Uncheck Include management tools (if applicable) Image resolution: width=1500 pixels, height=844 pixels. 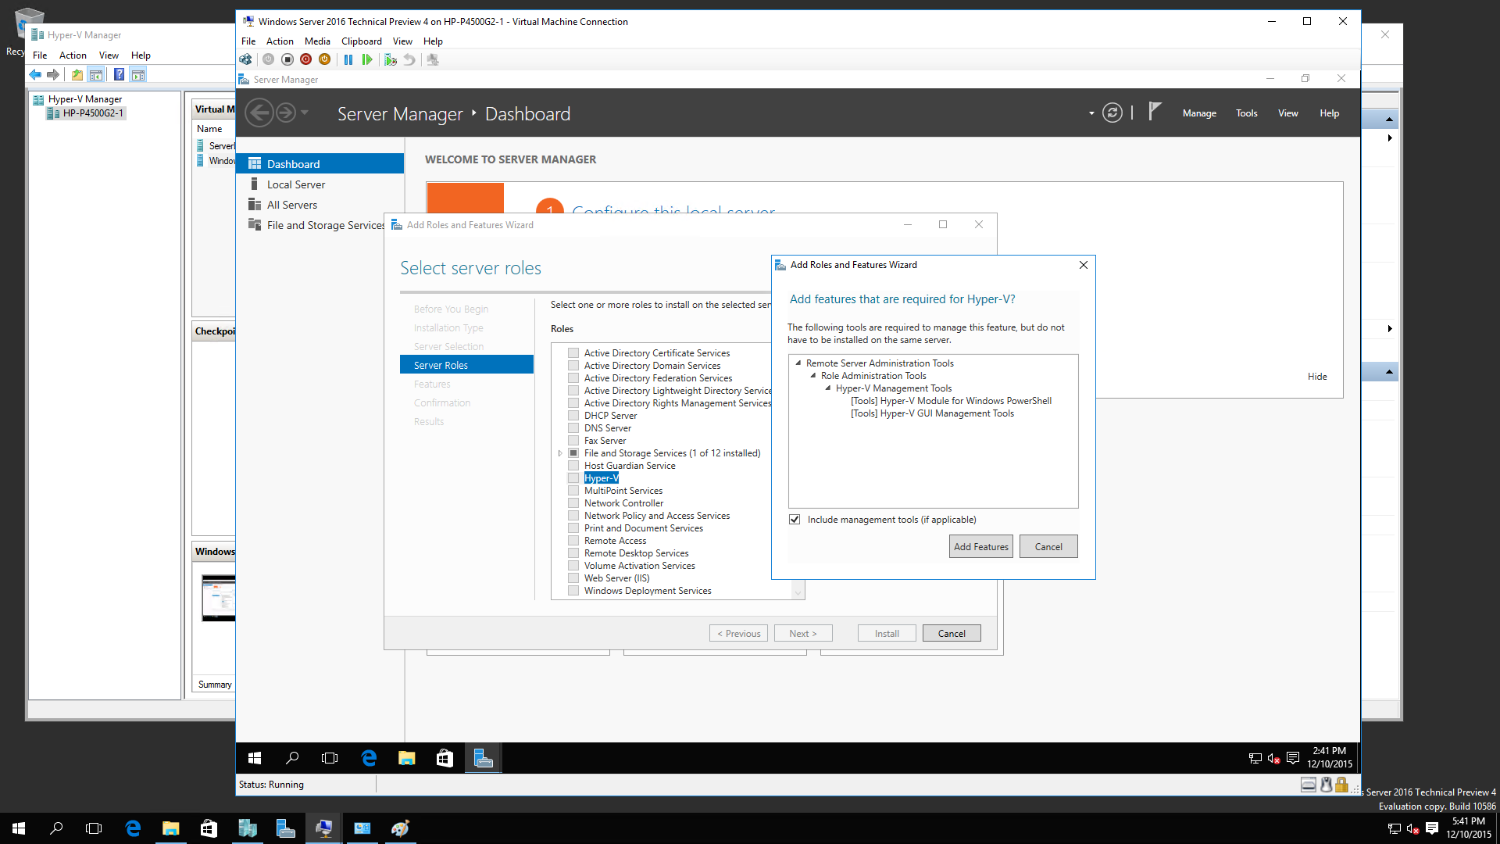(795, 519)
